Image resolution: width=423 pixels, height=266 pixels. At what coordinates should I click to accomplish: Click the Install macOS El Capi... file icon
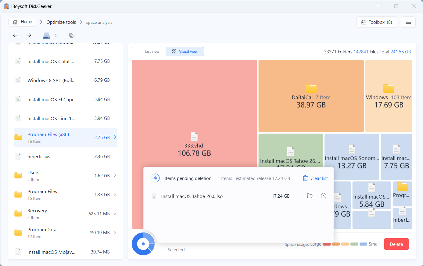tap(18, 99)
